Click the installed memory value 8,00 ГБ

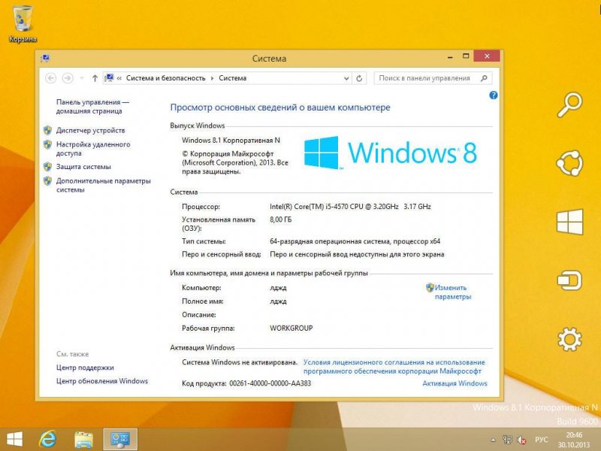(280, 219)
